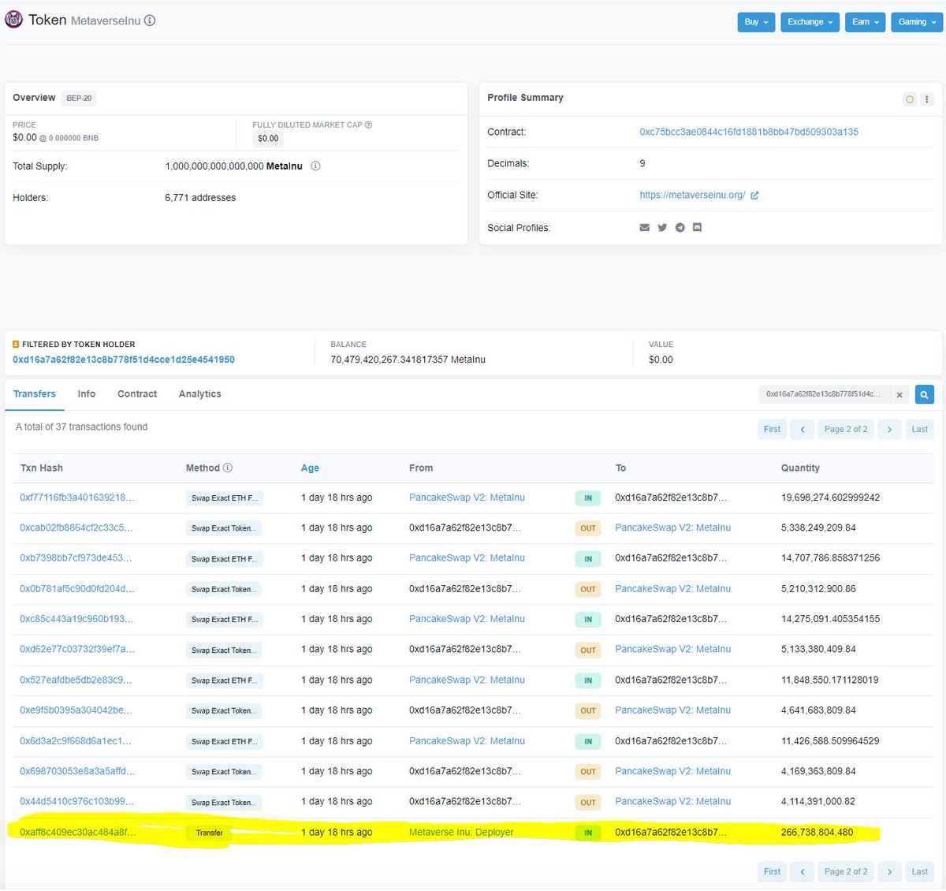Click the blue search magnifier button

925,394
